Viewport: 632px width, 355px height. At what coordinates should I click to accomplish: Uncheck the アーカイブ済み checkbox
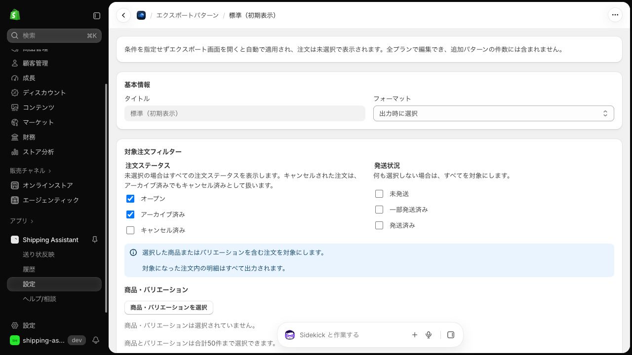(130, 214)
